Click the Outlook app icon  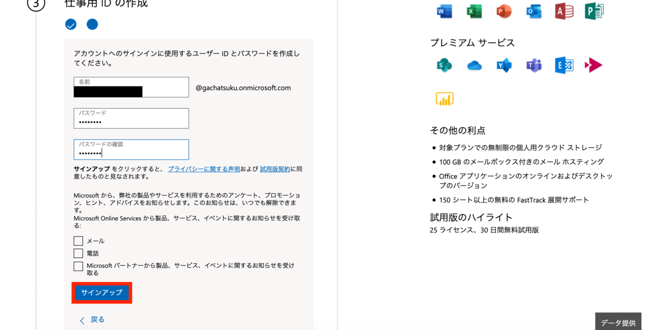(x=534, y=11)
